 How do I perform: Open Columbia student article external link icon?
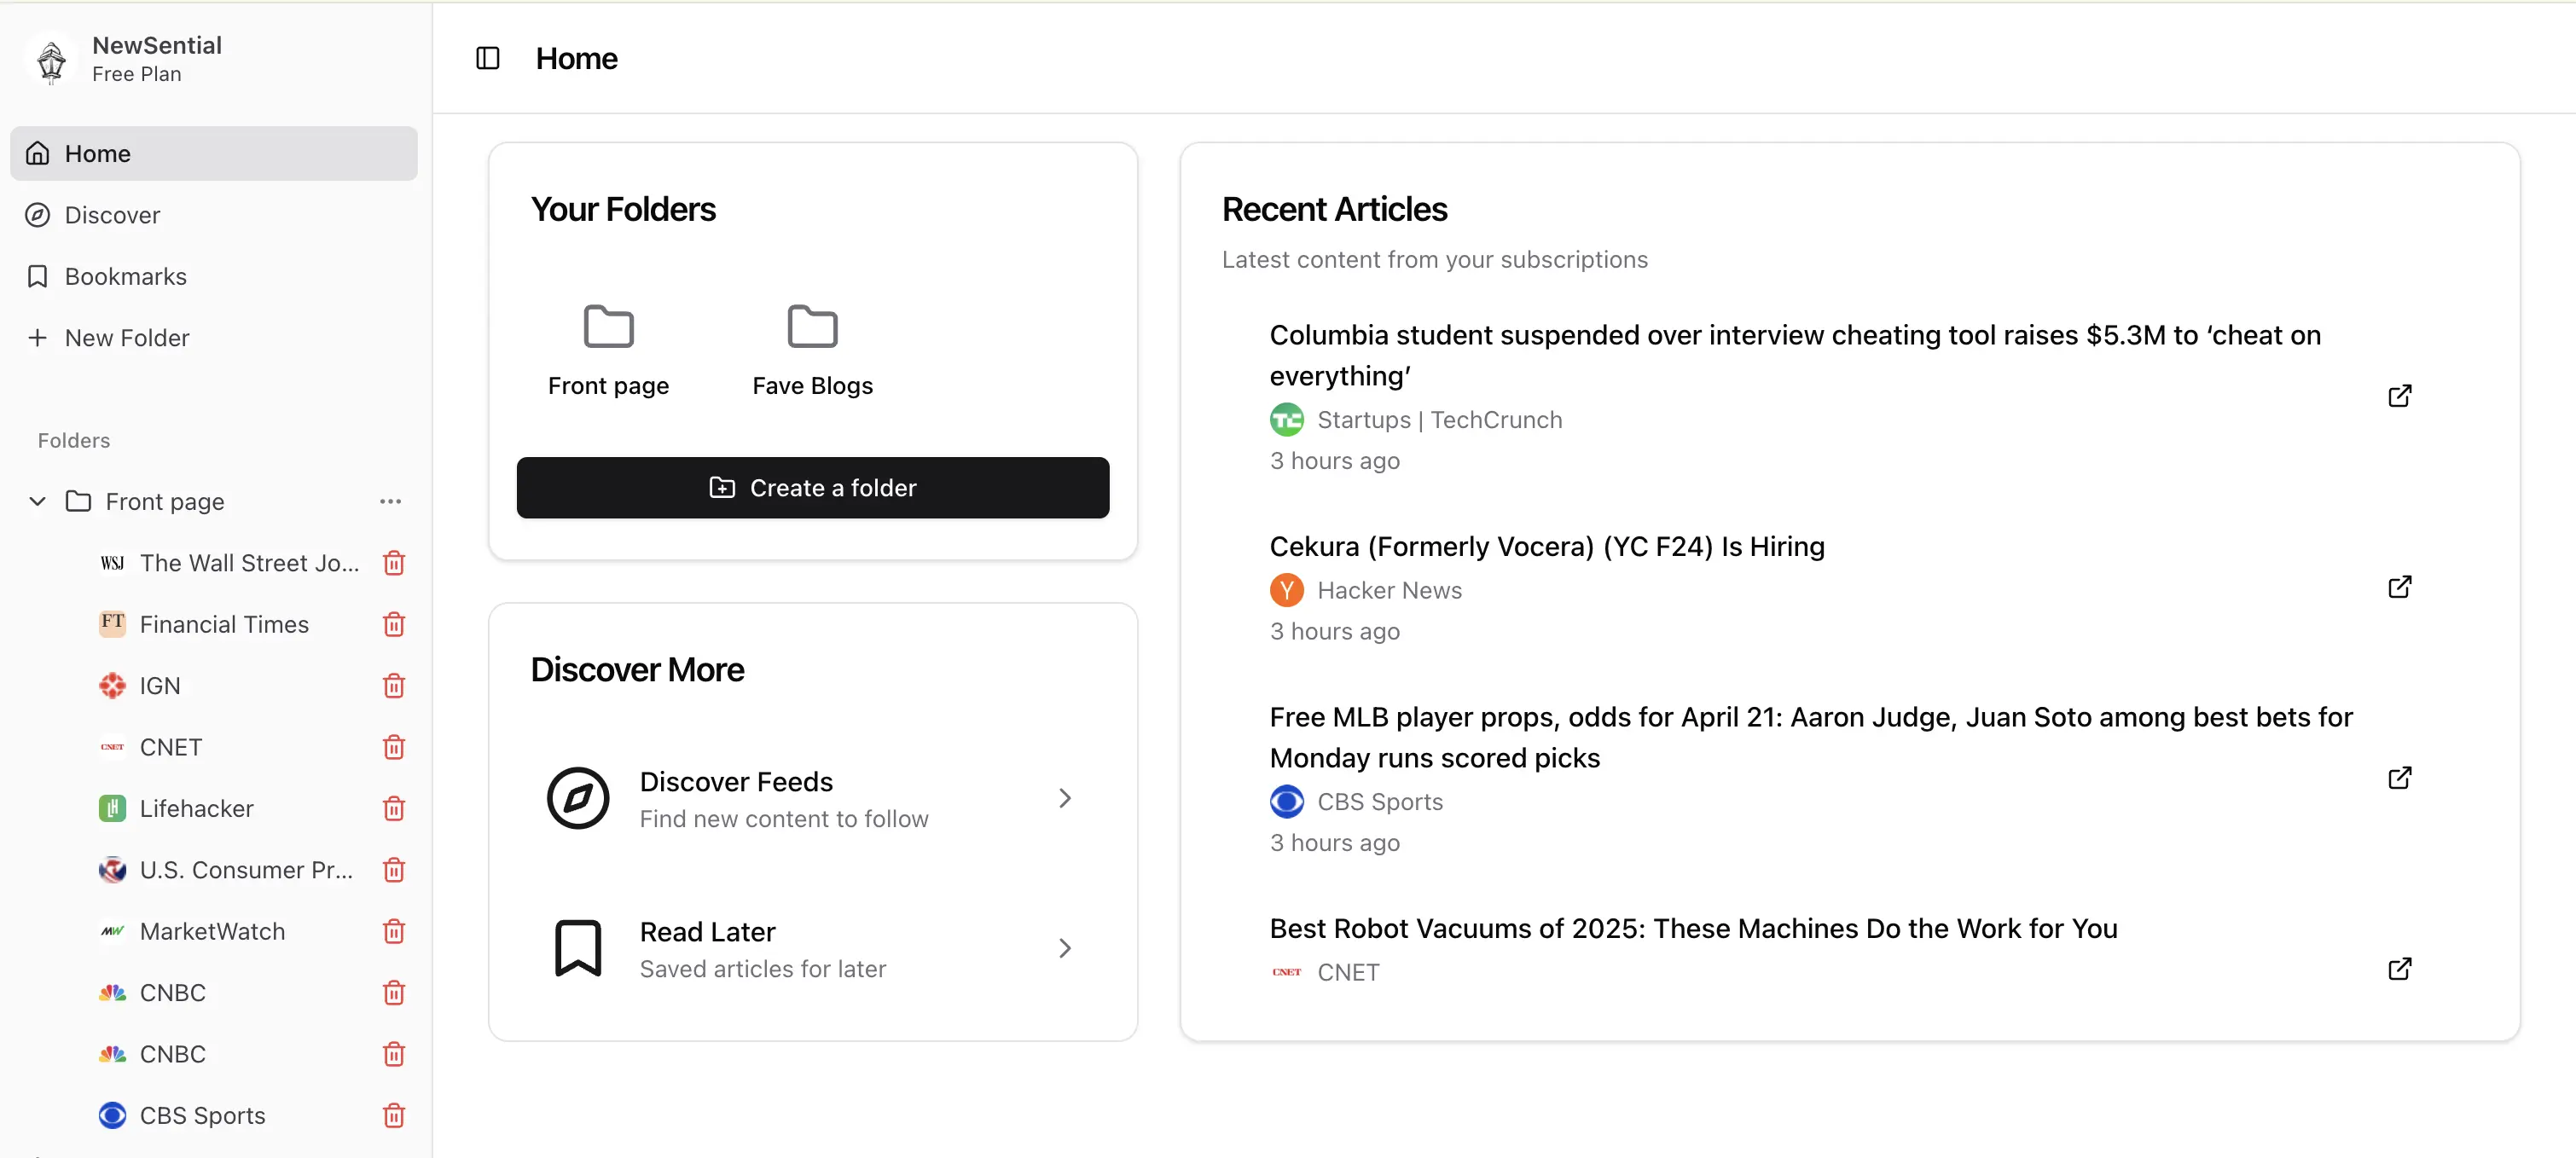[2399, 396]
